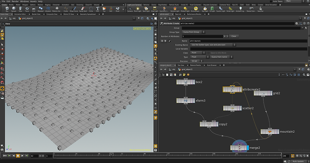Select the Sphere shelf tool
The image size is (310, 163).
coord(14,9)
